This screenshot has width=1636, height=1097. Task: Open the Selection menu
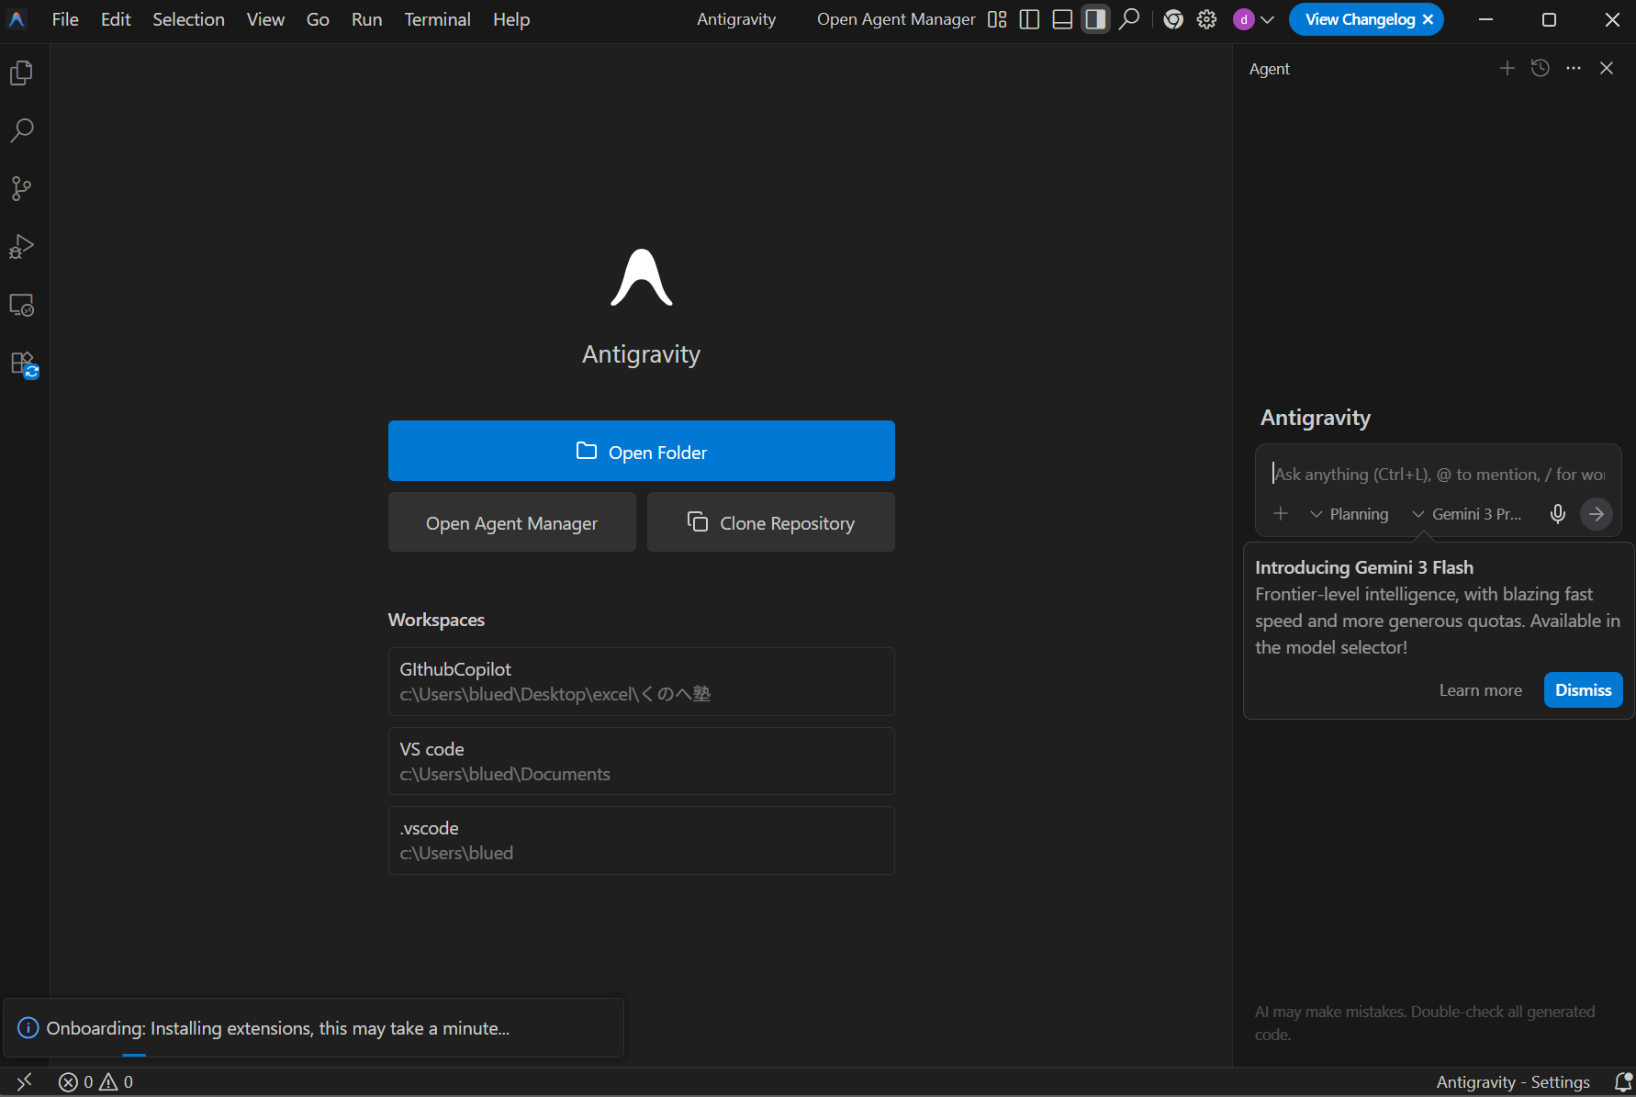tap(188, 19)
